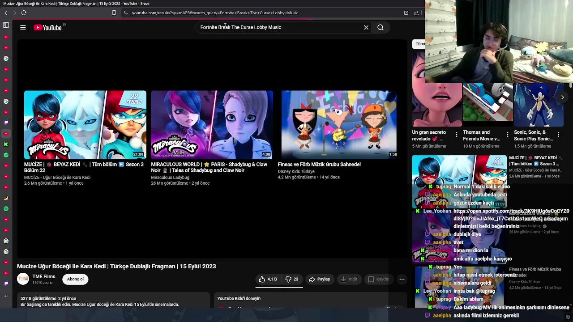Open the Shadybug & Claw Noir thumbnail
This screenshot has width=573, height=322.
[x=212, y=125]
